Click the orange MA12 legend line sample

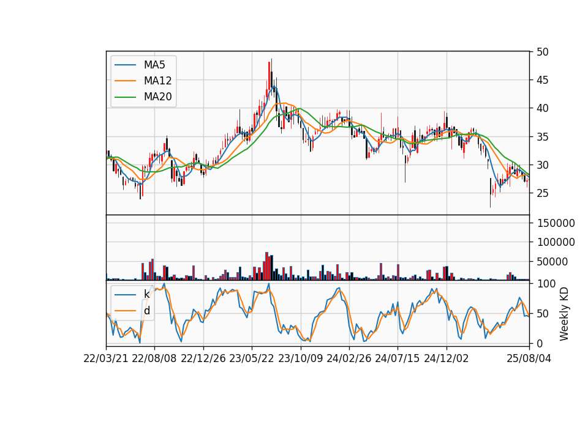125,81
